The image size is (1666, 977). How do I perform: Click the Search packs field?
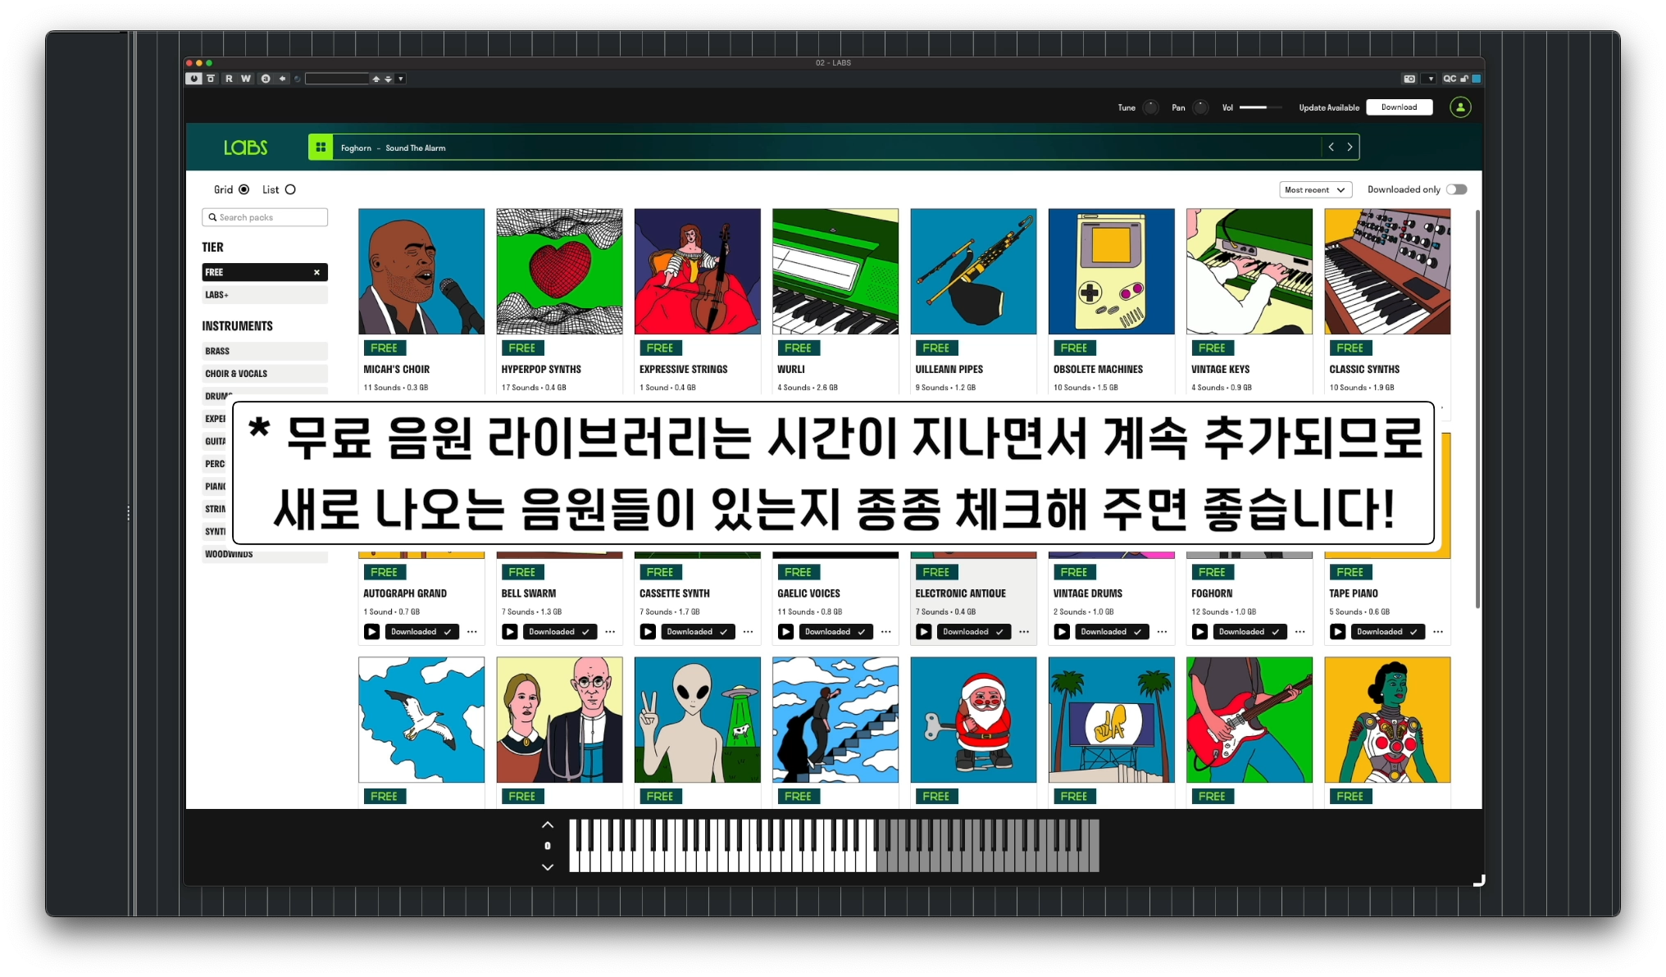tap(265, 217)
